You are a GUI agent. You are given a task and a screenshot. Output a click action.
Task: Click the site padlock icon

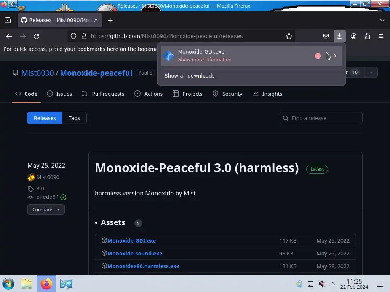84,36
